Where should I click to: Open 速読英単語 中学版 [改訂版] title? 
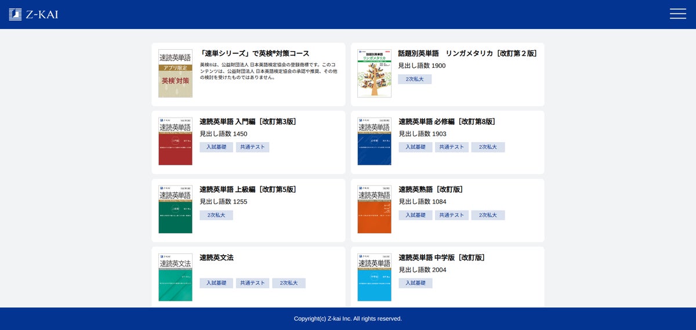pyautogui.click(x=442, y=258)
